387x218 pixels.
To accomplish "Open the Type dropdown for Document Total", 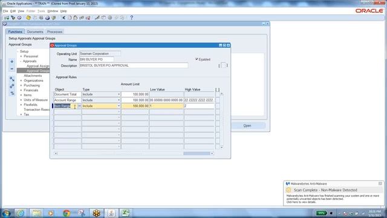I will [x=119, y=94].
